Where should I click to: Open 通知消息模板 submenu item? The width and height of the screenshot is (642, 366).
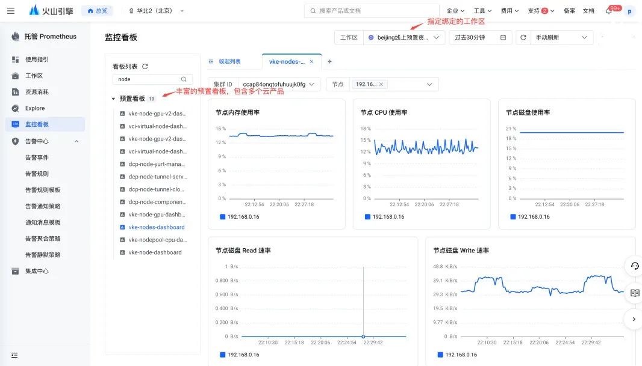tap(43, 222)
